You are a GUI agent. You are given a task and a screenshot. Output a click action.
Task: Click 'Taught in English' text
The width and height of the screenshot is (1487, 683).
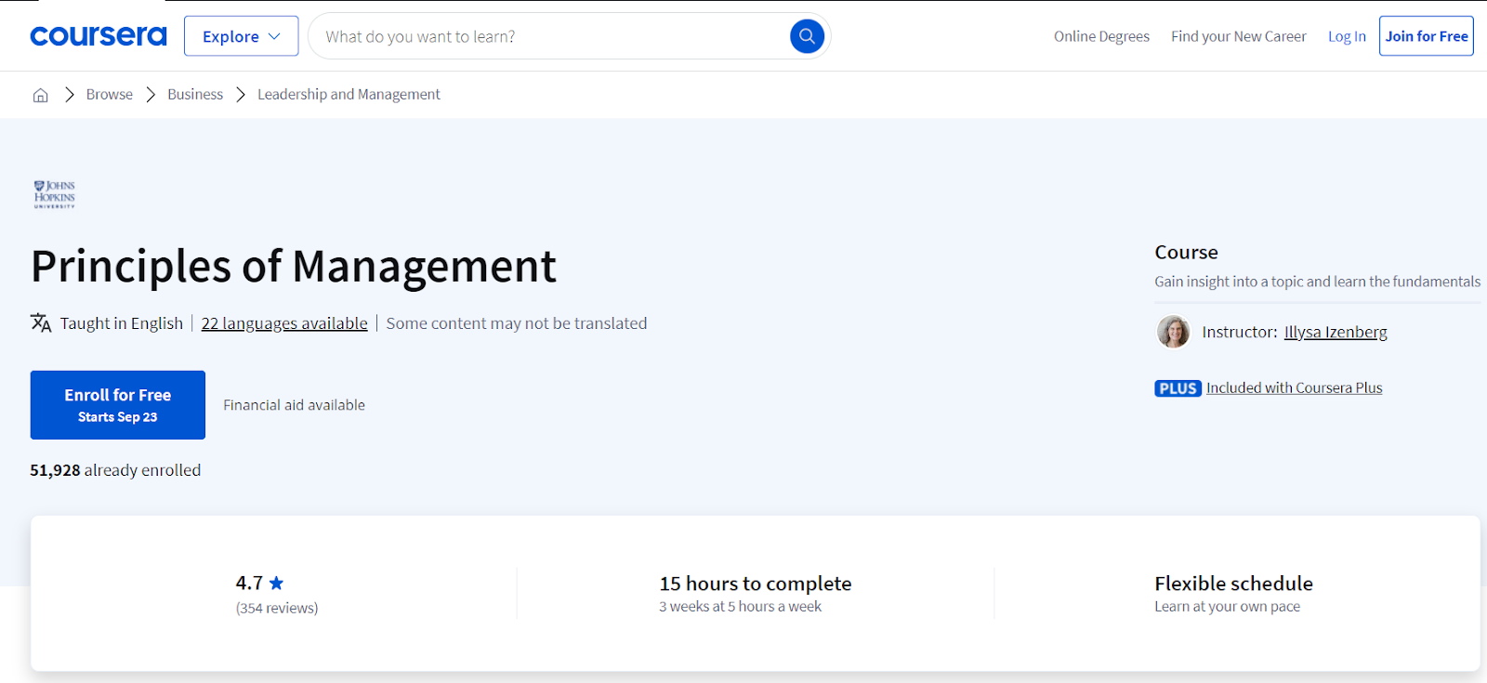(122, 323)
